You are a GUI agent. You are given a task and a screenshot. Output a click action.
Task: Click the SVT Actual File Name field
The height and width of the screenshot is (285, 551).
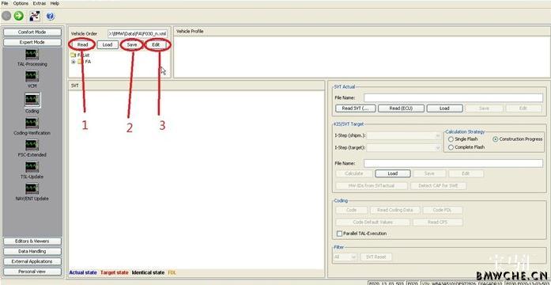tap(453, 97)
